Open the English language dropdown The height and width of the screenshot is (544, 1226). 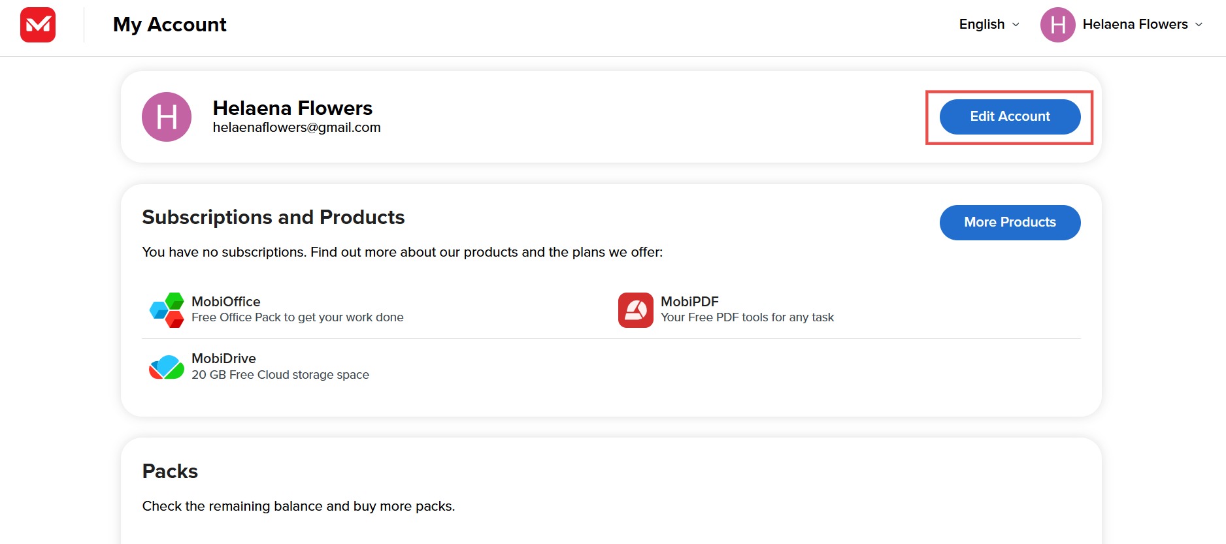(x=982, y=24)
